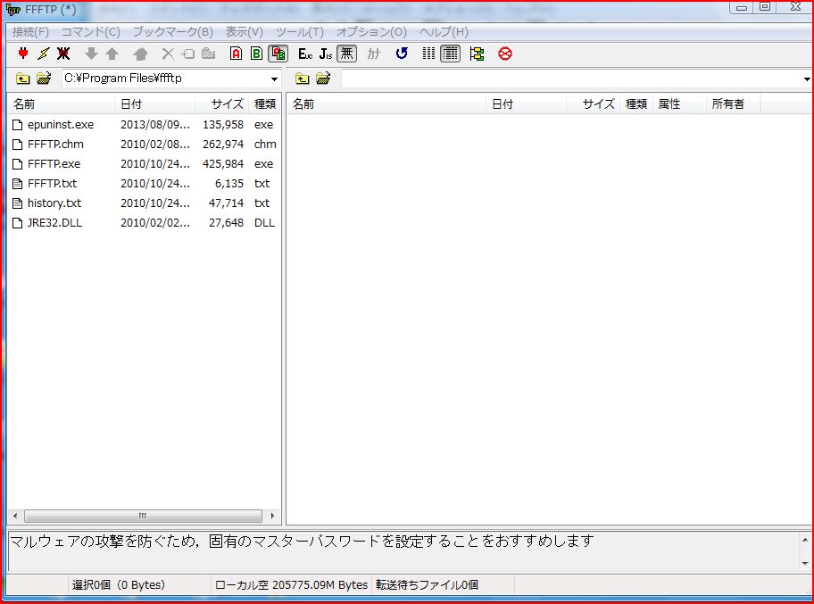Click local scrollbar left arrow

[15, 516]
